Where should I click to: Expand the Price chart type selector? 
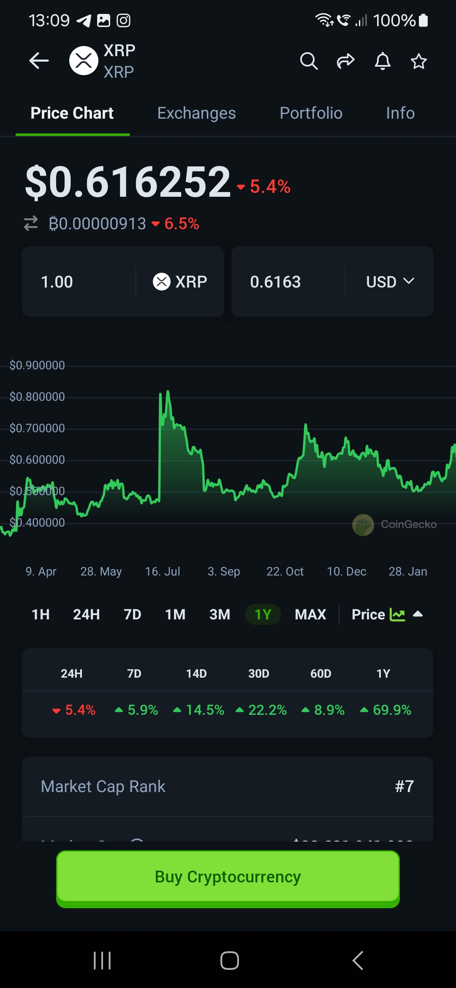387,614
